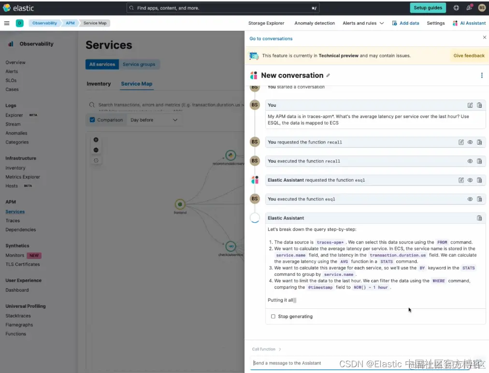Edit the requested function esql message
Image resolution: width=489 pixels, height=373 pixels.
(461, 180)
